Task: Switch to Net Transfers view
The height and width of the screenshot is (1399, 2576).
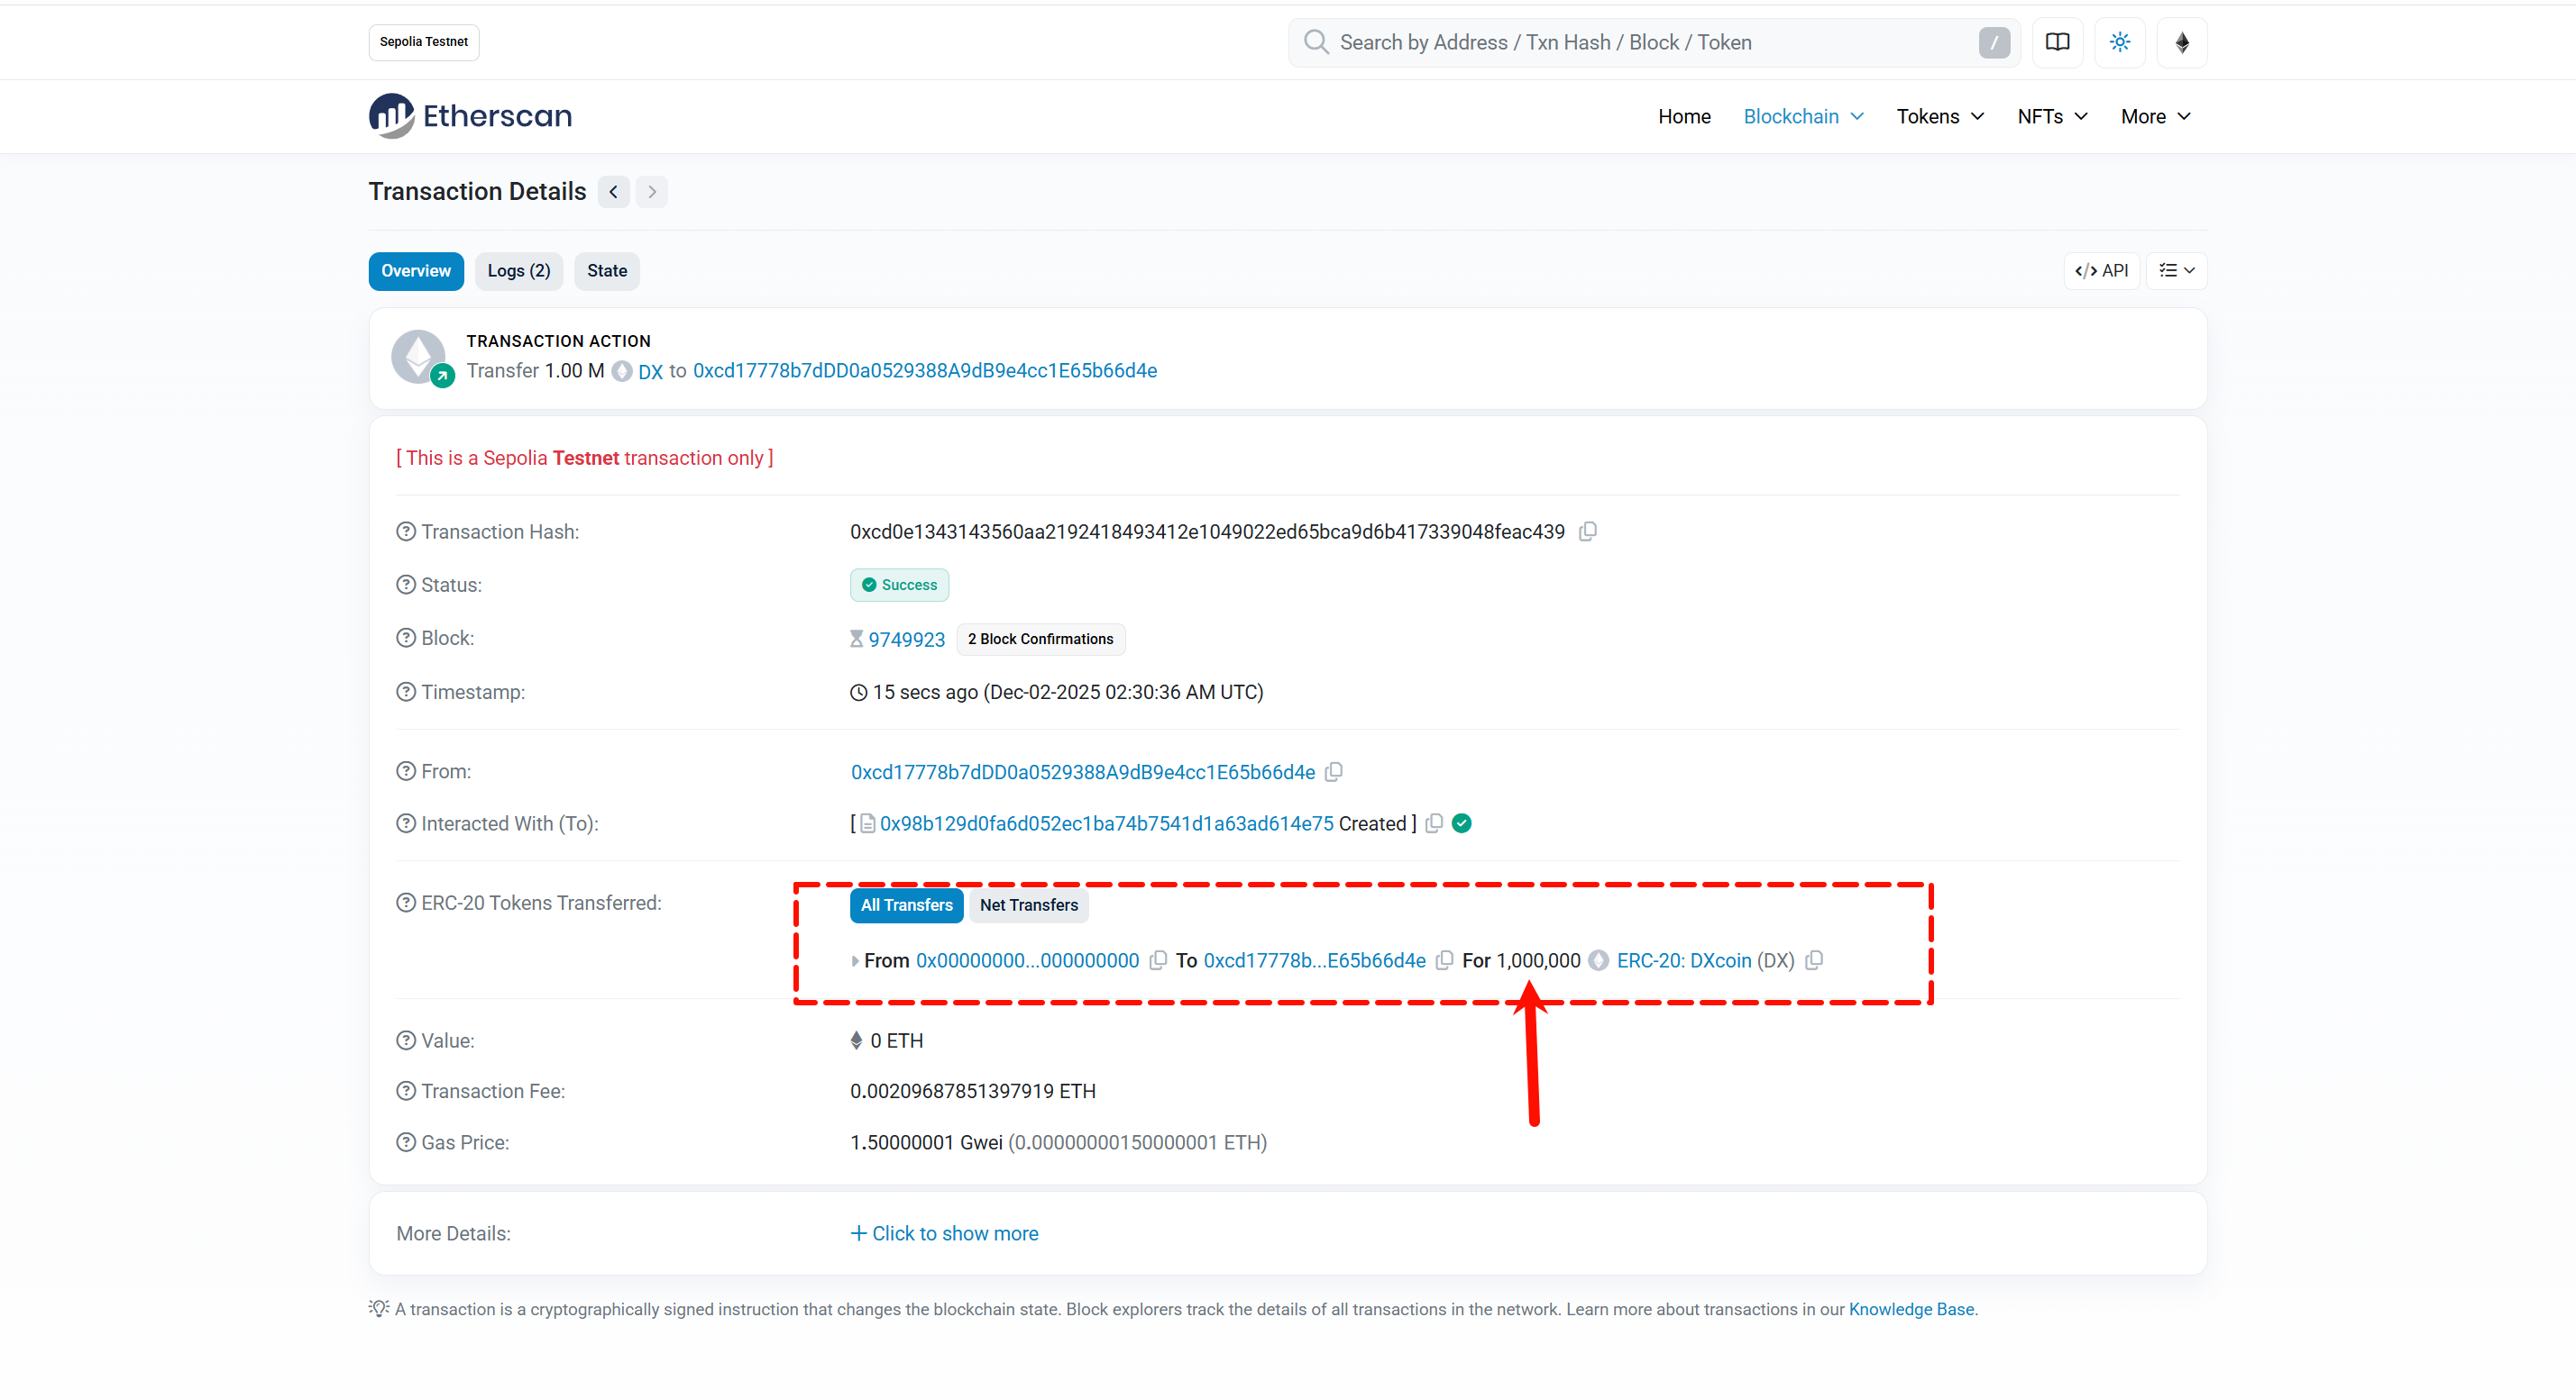Action: [x=1028, y=904]
